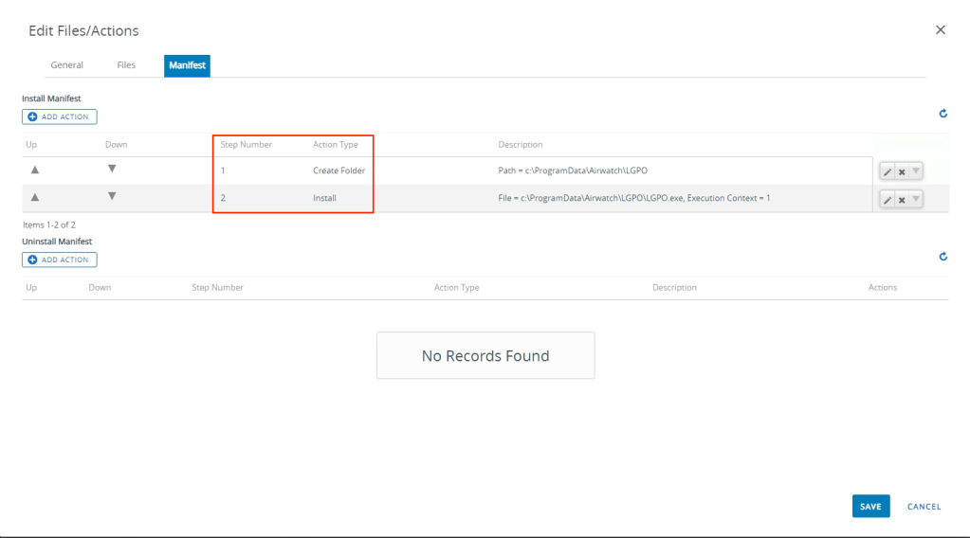Switch to the General tab
This screenshot has width=970, height=538.
66,65
